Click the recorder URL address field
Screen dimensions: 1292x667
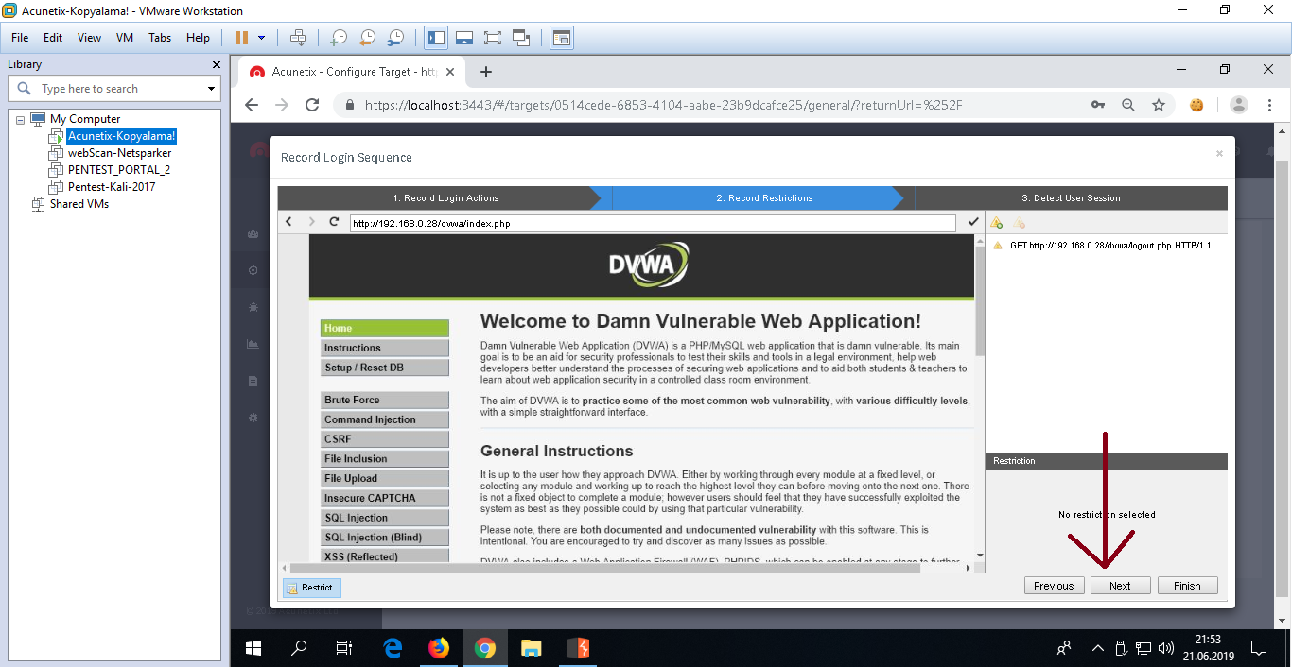point(653,223)
